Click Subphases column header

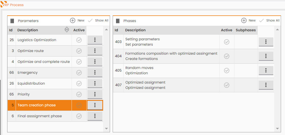246,30
